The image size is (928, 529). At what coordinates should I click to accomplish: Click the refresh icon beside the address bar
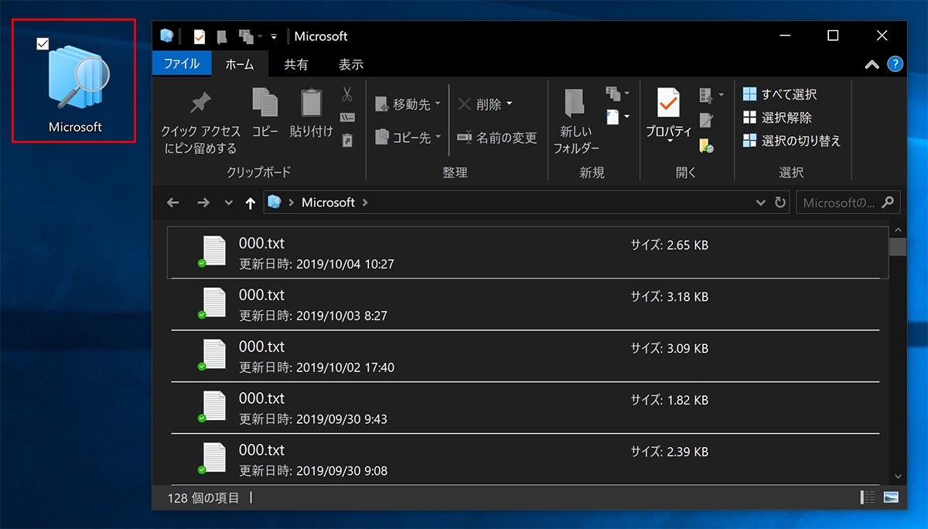pos(780,203)
